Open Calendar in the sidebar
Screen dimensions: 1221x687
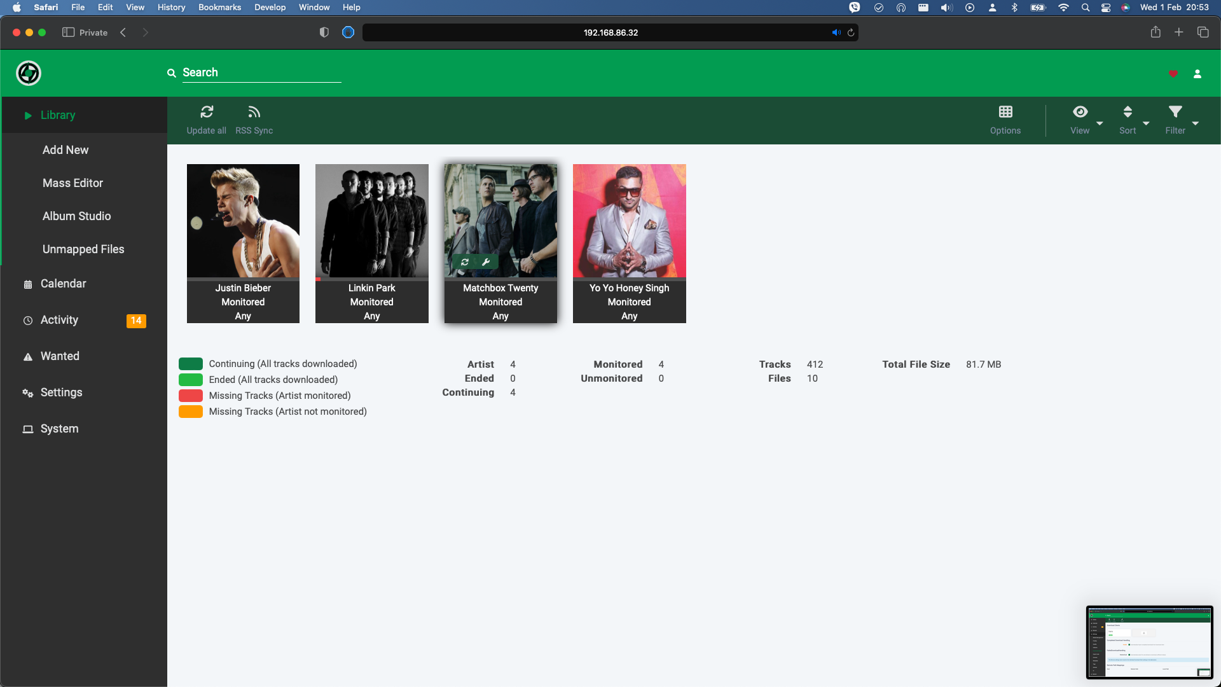coord(85,284)
